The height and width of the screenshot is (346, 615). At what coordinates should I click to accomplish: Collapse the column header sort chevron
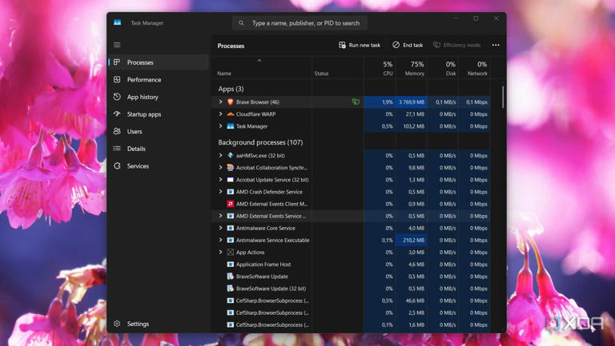[259, 61]
